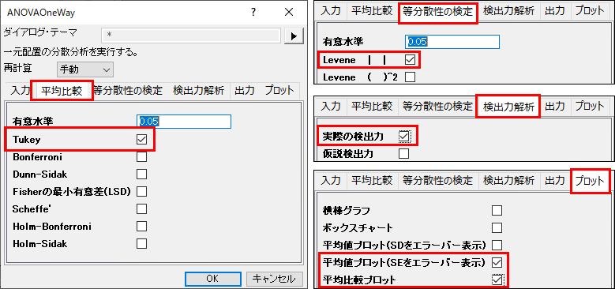Image resolution: width=615 pixels, height=289 pixels.
Task: Open 入力 tab in middle-right panel
Action: click(331, 106)
